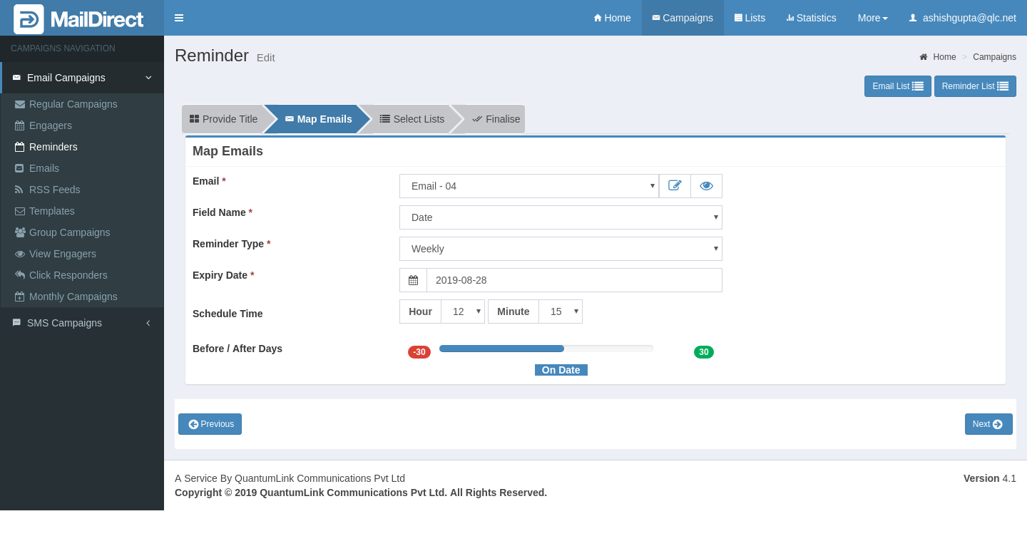Open the Statistics menu in top navigation
Image resolution: width=1027 pixels, height=546 pixels.
[811, 18]
